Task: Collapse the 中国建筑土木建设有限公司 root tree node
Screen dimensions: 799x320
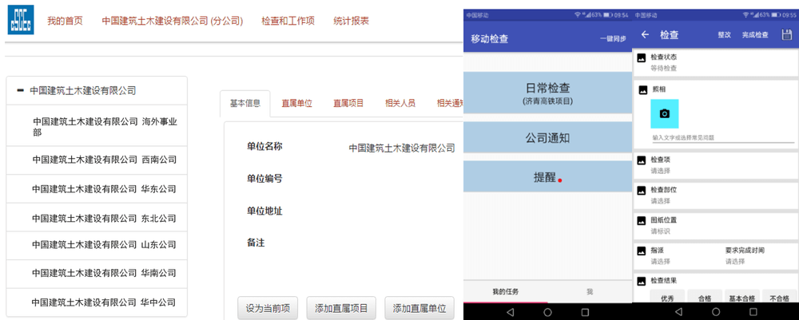Action: 21,90
